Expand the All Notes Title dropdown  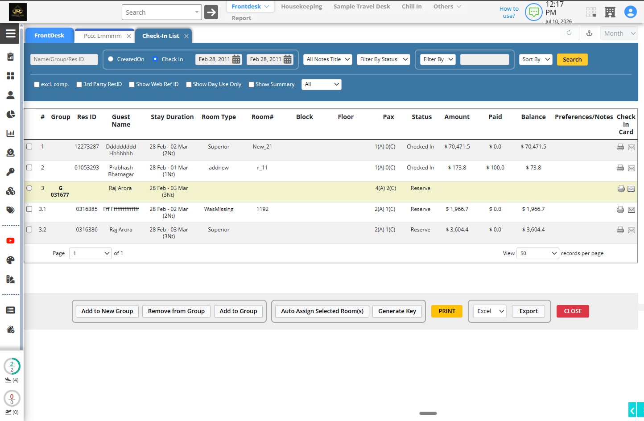pyautogui.click(x=328, y=59)
